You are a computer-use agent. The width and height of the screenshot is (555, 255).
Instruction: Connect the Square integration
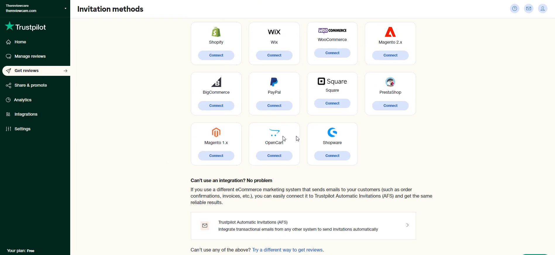click(332, 103)
